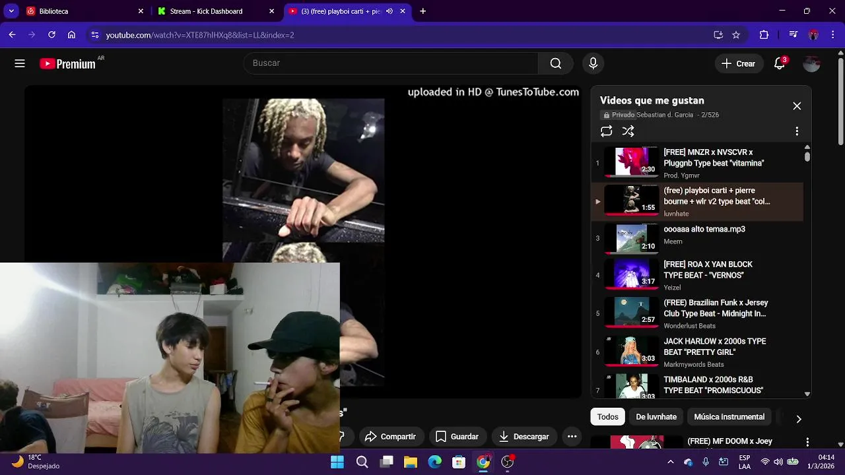Open the browser home page
The width and height of the screenshot is (845, 475).
click(x=71, y=35)
